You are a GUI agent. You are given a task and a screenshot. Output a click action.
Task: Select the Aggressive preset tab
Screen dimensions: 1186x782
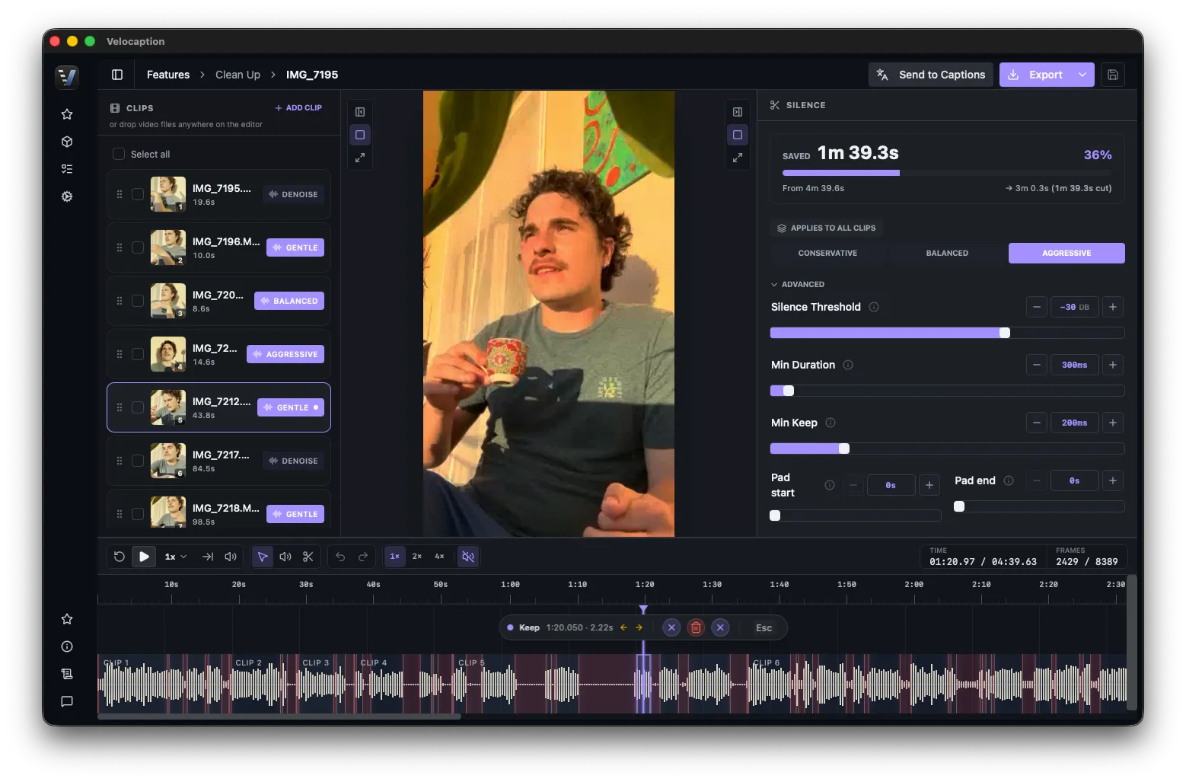click(1066, 253)
